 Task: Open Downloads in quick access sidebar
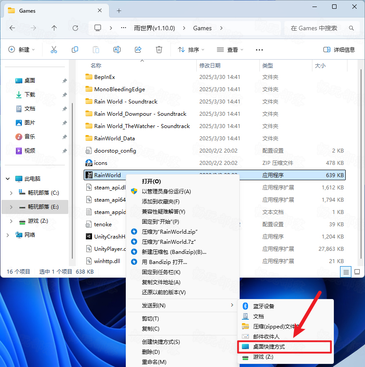[x=30, y=95]
